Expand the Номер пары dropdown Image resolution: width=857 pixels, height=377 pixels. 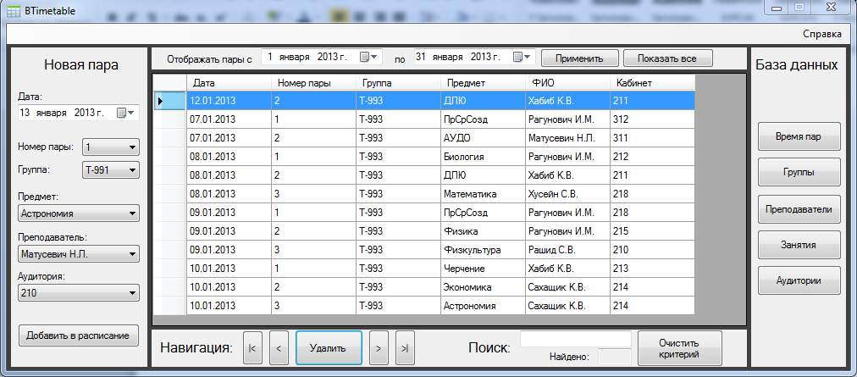coord(110,147)
